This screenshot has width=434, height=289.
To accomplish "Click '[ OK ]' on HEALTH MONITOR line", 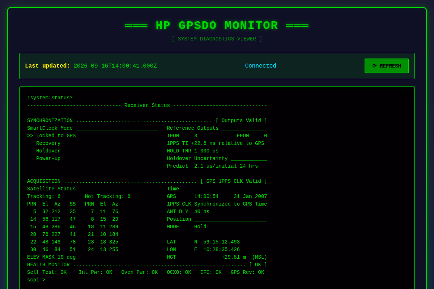I will coord(258,265).
